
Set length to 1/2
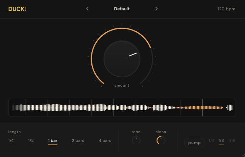click(31, 140)
